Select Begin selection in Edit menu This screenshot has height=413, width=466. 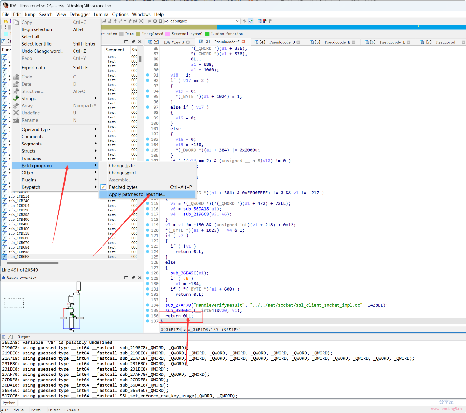tap(56, 29)
